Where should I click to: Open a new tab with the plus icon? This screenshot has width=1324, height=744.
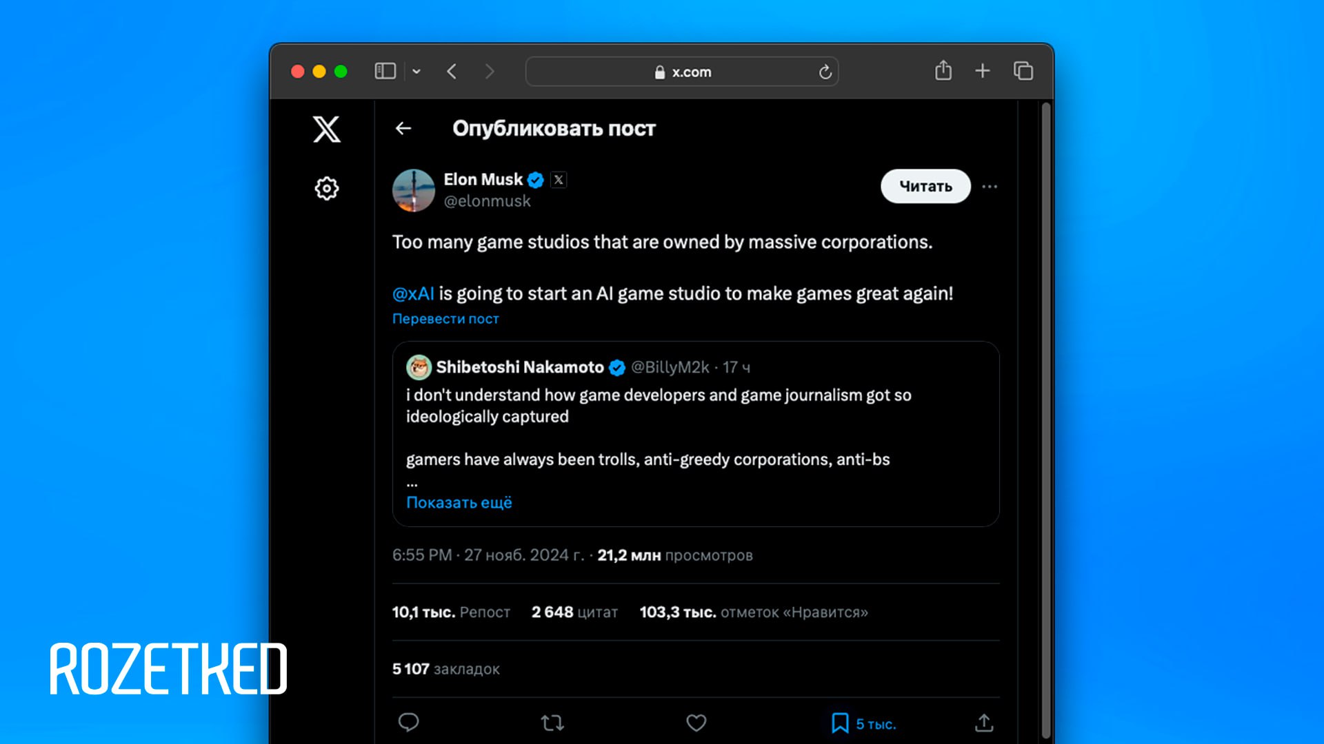pos(983,71)
